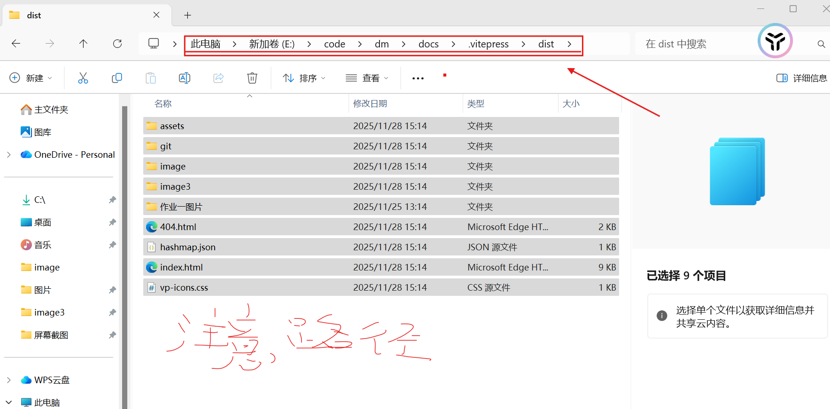Go back with the left arrow button

[16, 44]
